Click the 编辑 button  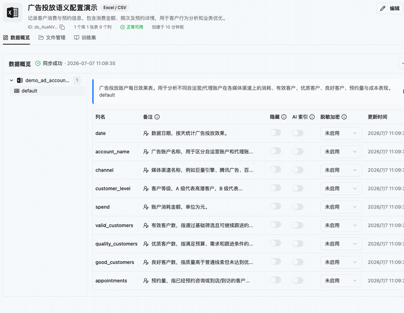(x=390, y=9)
